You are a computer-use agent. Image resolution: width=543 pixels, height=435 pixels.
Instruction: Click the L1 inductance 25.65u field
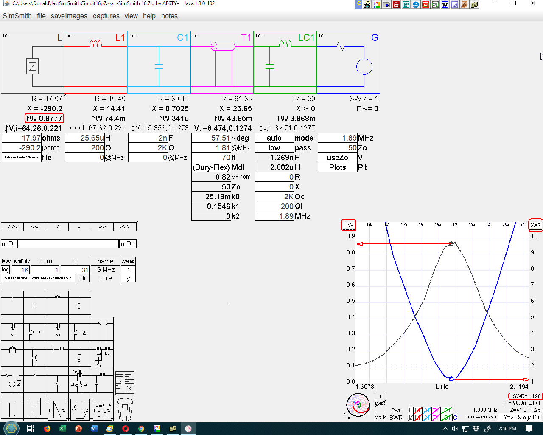click(x=85, y=138)
